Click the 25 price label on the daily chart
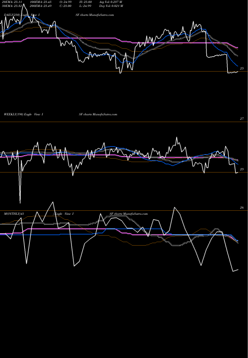248x358 pixels. pyautogui.click(x=242, y=68)
